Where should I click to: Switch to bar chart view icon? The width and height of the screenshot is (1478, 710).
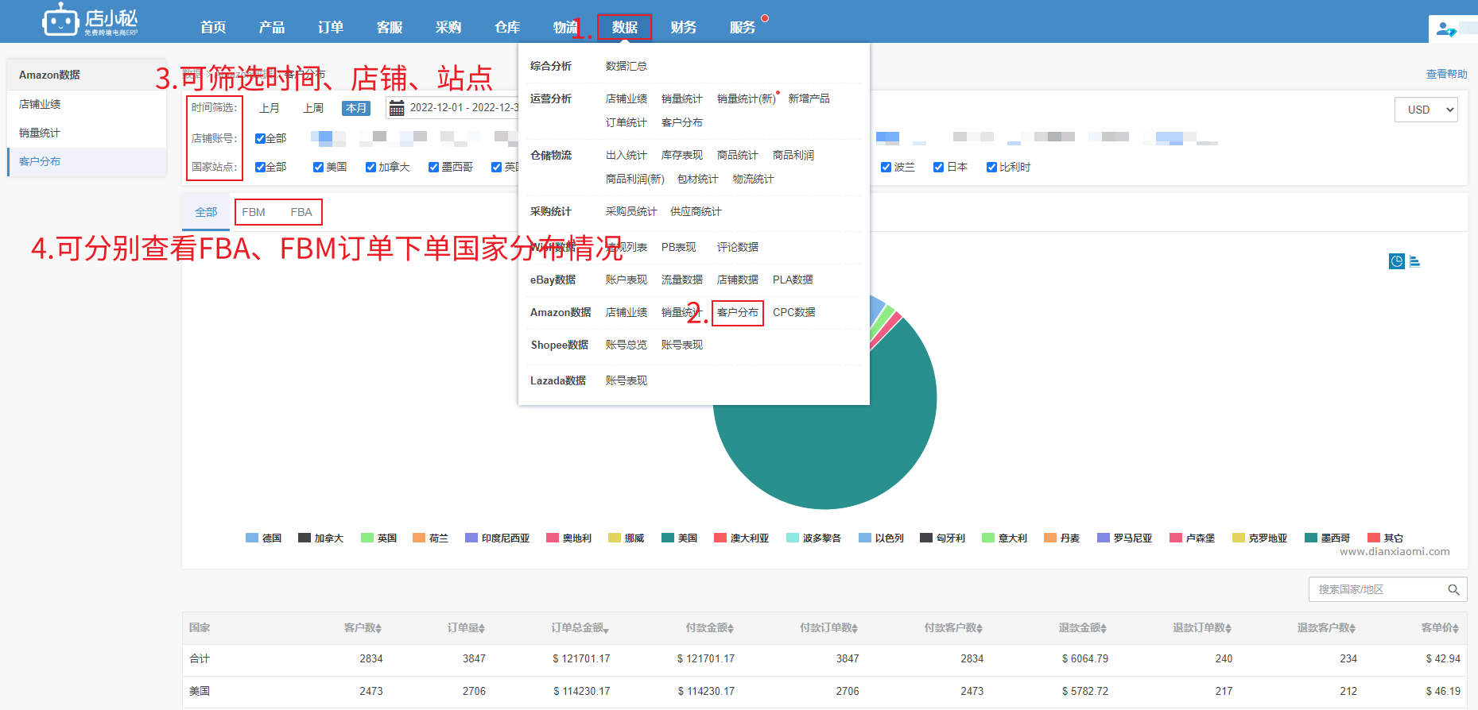[1415, 261]
